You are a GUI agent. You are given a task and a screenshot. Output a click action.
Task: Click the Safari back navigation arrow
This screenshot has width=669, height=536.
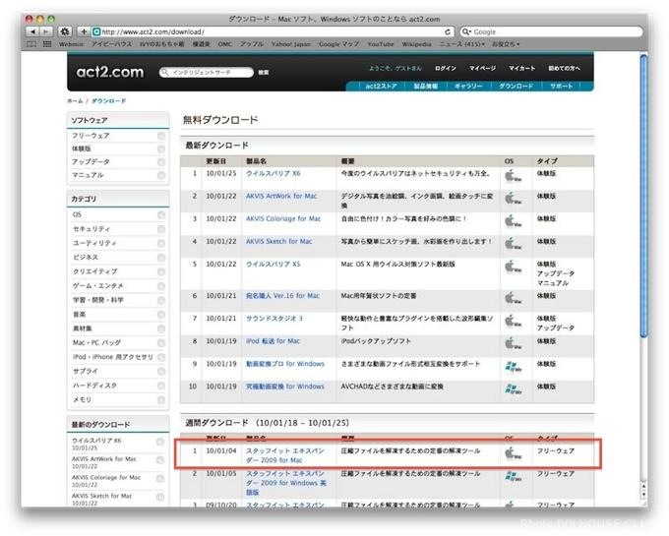33,31
